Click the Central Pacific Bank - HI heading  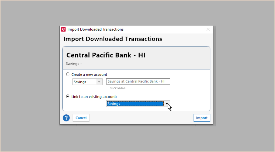click(106, 55)
